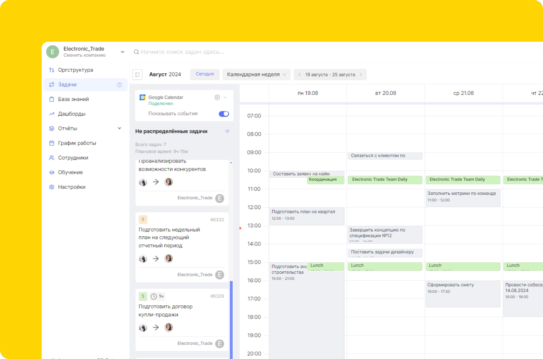Click the search magnifier icon
The width and height of the screenshot is (543, 359).
(x=136, y=52)
